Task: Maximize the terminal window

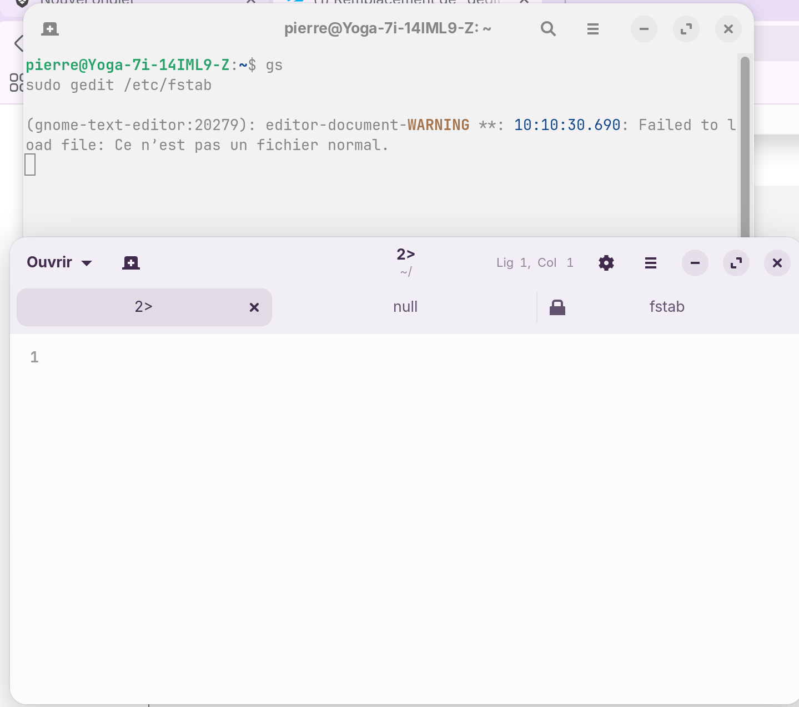Action: [x=686, y=29]
